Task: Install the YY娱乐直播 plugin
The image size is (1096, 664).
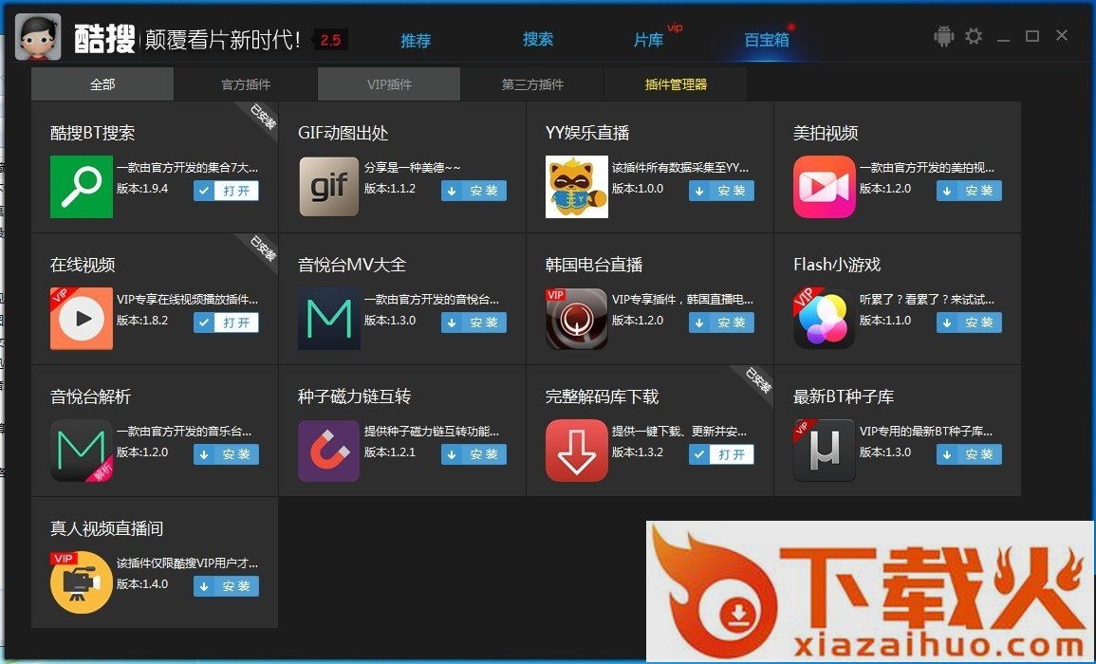Action: (721, 190)
